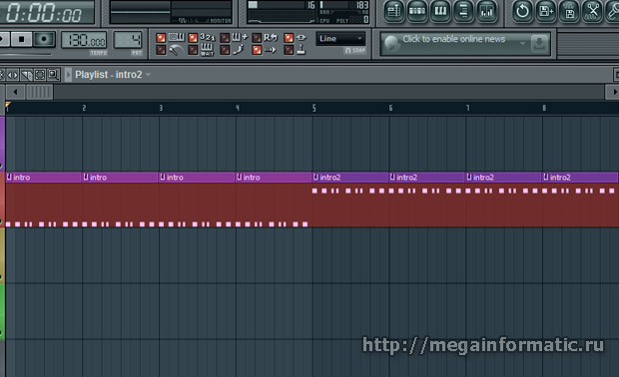Open the audio editor scissors button
The height and width of the screenshot is (377, 619).
592,11
